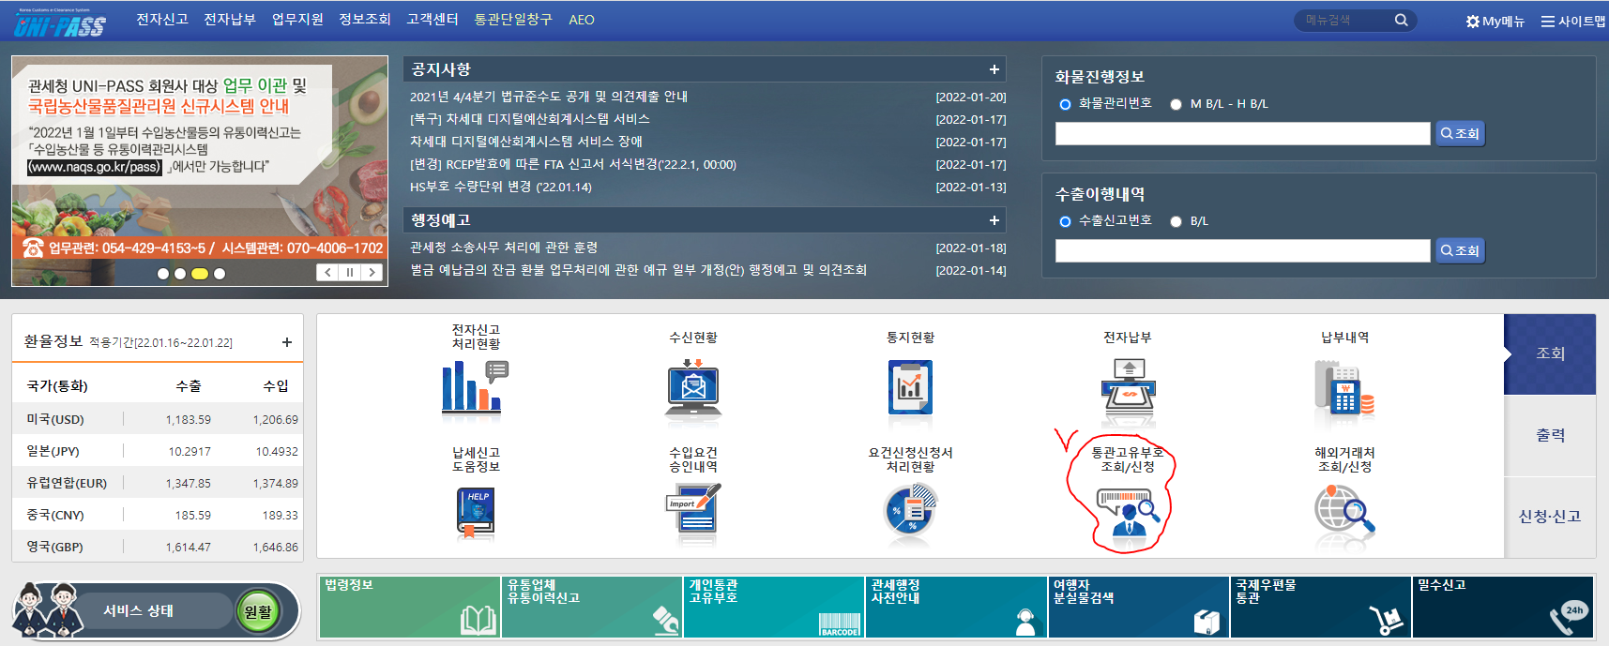Open the 전자신고 top menu

click(162, 19)
